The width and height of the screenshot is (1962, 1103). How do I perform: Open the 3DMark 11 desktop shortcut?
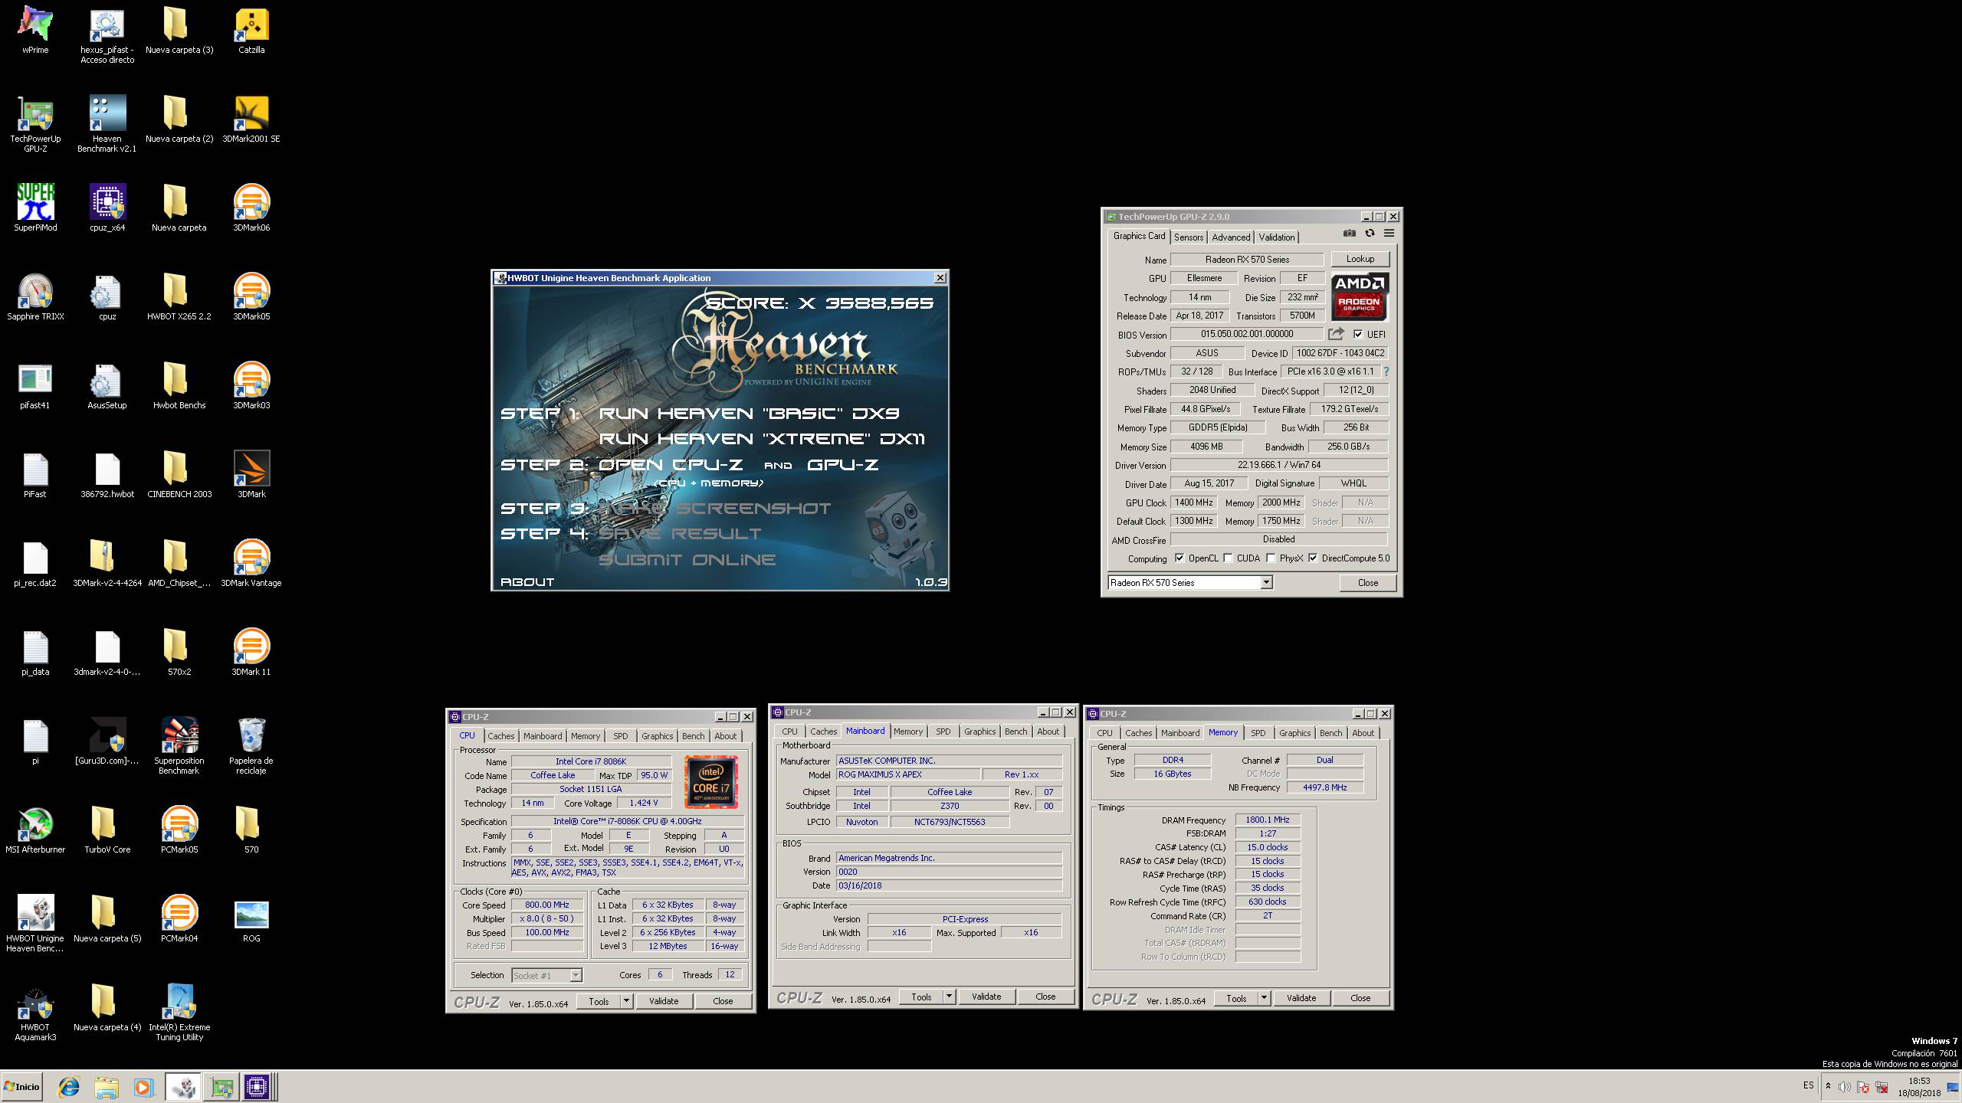(x=251, y=651)
